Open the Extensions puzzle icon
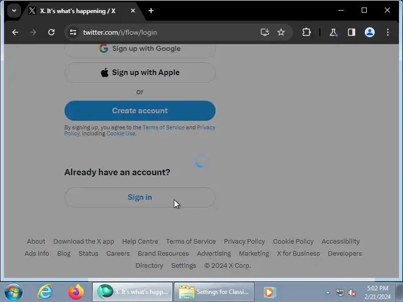403x302 pixels. coord(306,32)
